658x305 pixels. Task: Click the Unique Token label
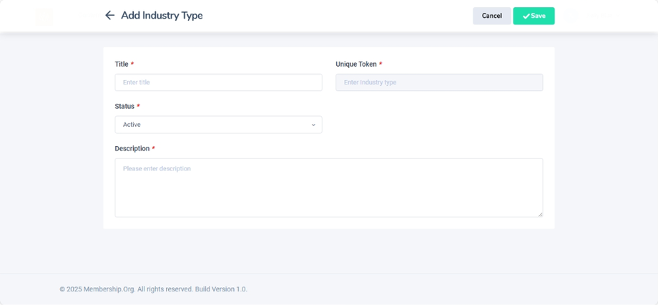click(356, 64)
